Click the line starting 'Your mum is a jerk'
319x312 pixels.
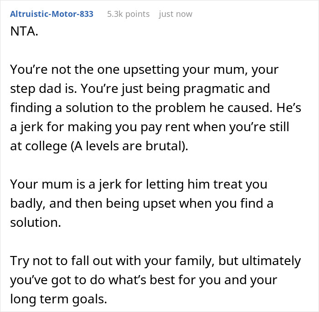click(x=139, y=184)
